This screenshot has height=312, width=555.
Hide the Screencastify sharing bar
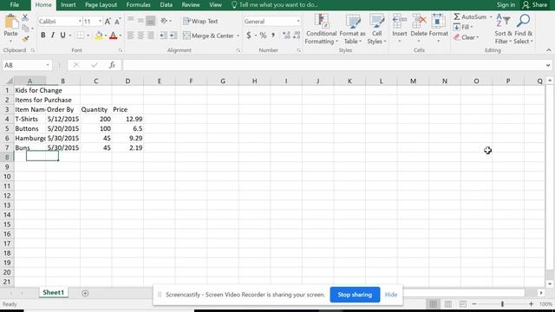click(391, 295)
